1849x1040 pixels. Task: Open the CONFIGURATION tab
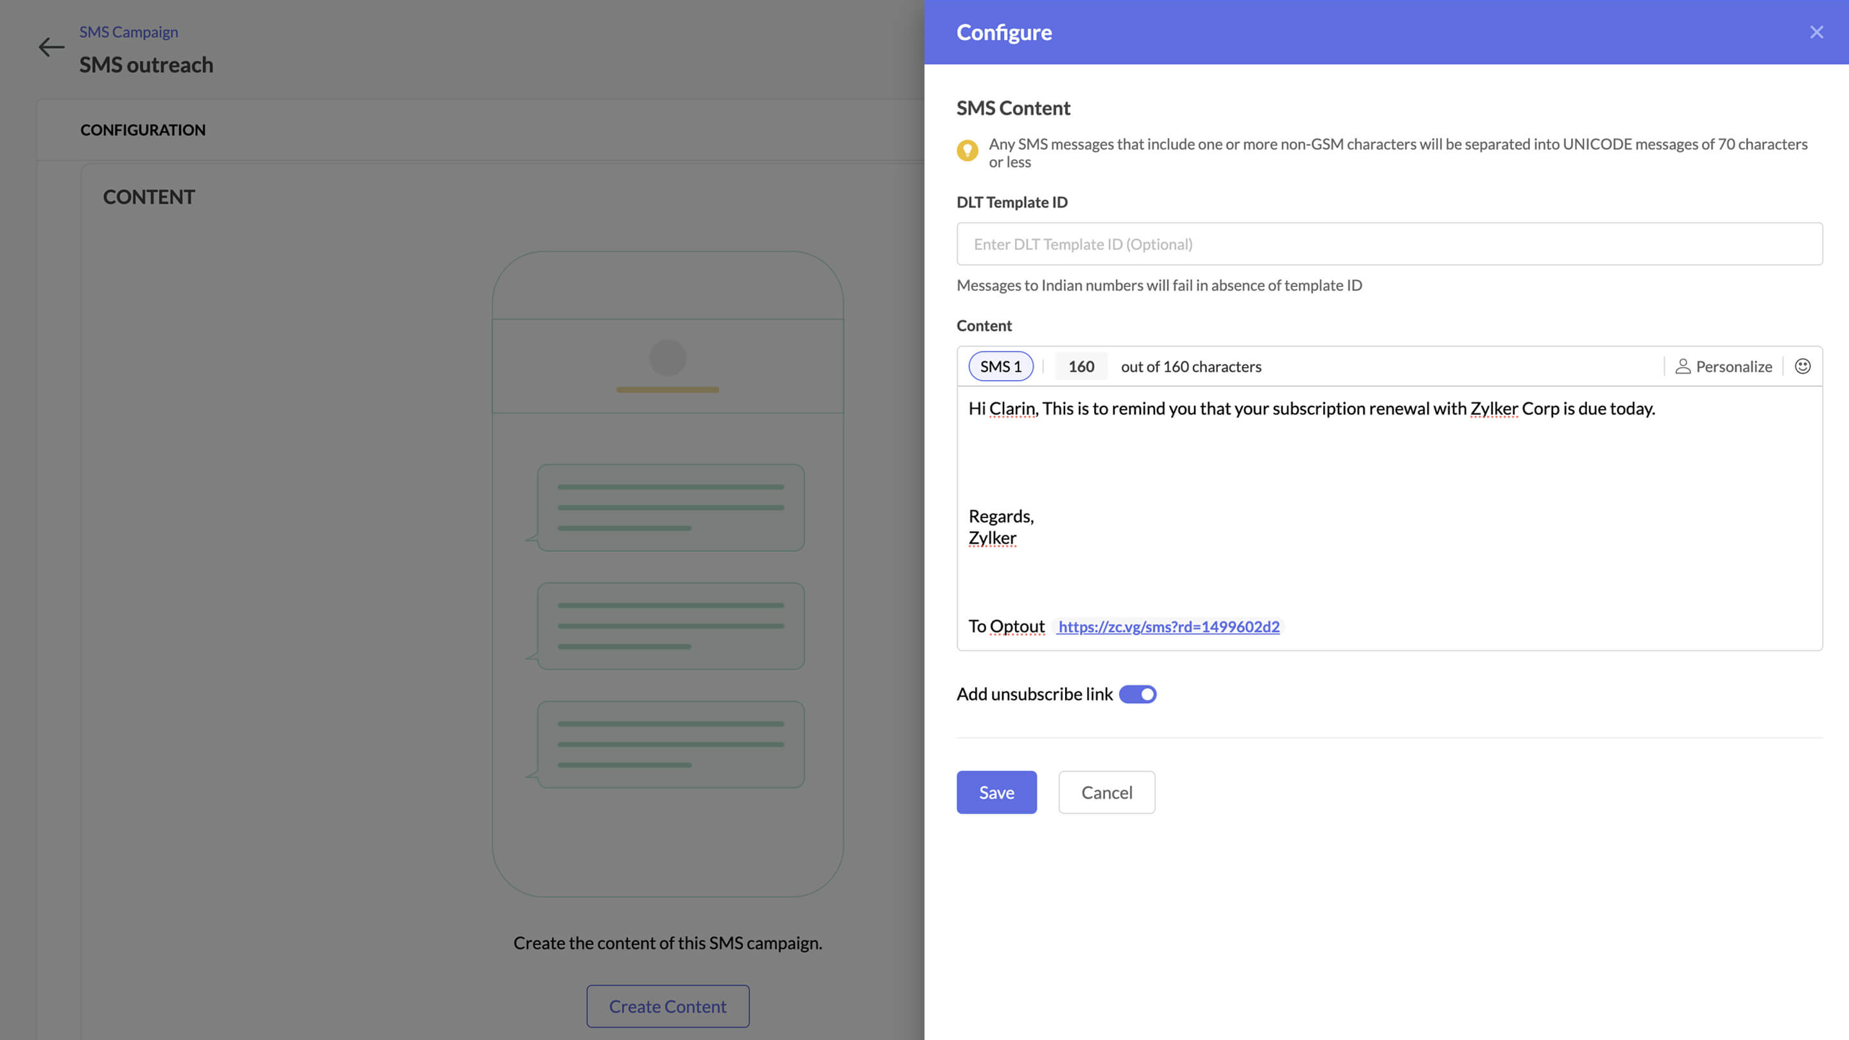click(143, 130)
